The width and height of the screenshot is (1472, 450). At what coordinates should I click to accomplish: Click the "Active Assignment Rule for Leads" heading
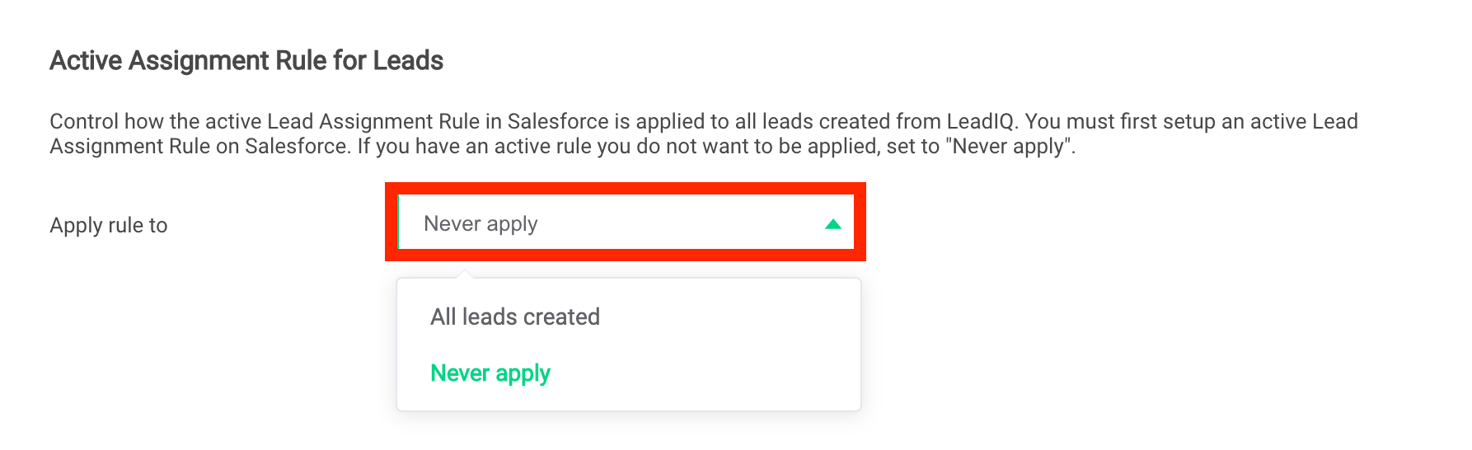tap(246, 61)
